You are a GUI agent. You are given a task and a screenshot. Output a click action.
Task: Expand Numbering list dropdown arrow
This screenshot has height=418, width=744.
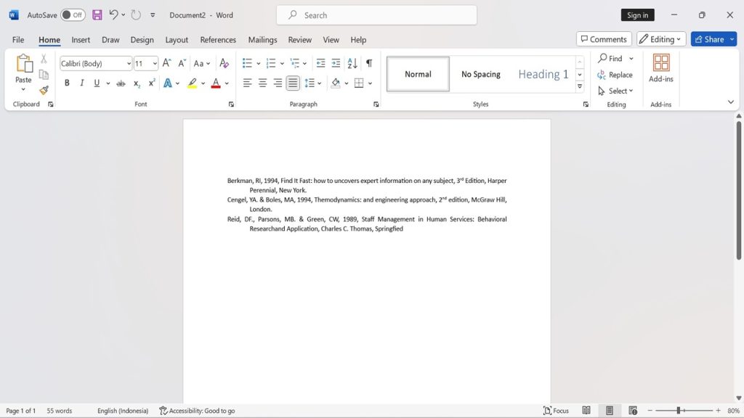(282, 64)
